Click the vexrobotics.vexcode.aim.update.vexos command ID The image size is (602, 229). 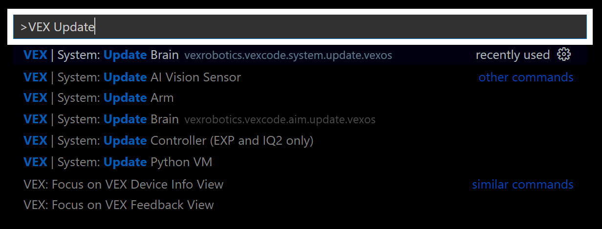tap(279, 119)
